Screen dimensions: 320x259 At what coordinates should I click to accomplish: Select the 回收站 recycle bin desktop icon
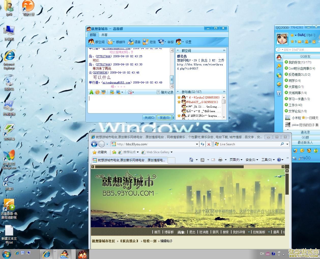pos(9,83)
